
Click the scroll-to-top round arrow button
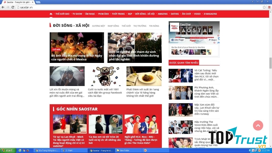pyautogui.click(x=258, y=125)
